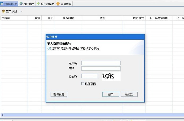Focus the 密码 input field

click(x=101, y=68)
